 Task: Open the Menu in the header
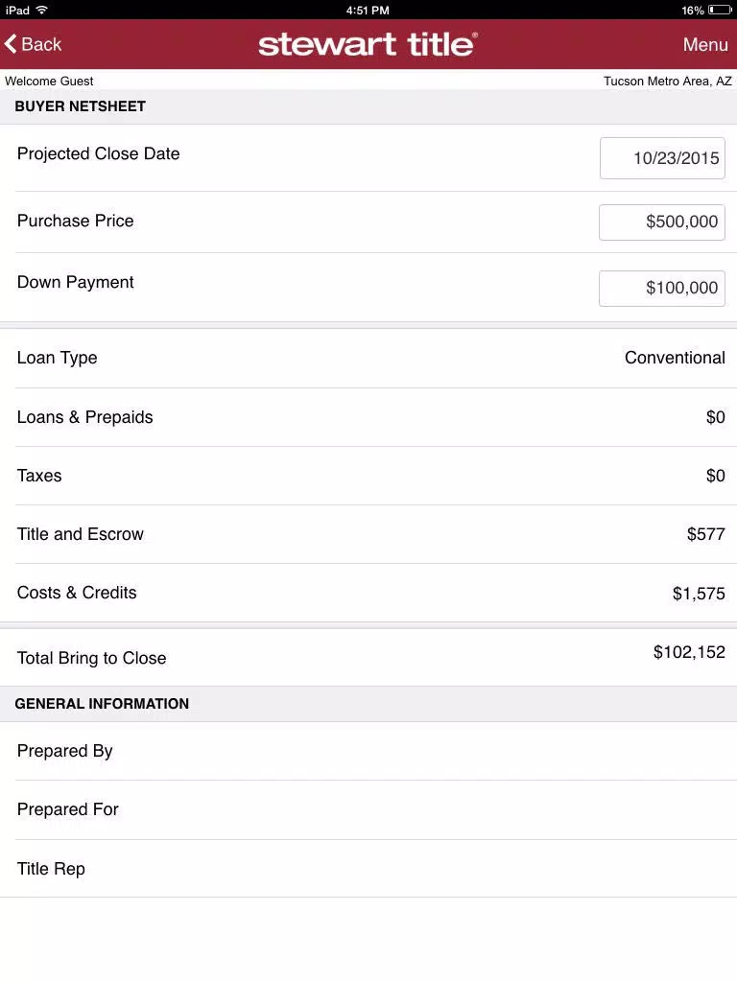tap(705, 44)
